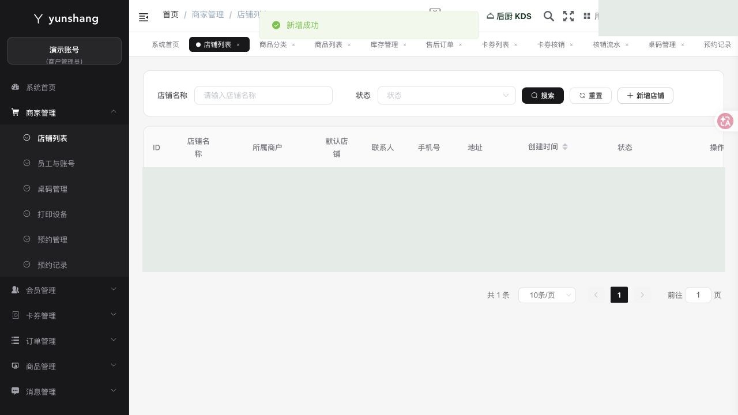Open the 后厨 KDS kitchen display
This screenshot has height=415, width=738.
click(509, 16)
